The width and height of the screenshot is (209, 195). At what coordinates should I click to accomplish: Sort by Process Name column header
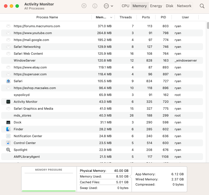pos(47,17)
